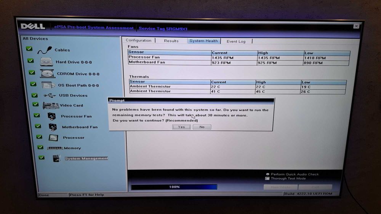Uncheck the Processor checkbox

(x=39, y=137)
